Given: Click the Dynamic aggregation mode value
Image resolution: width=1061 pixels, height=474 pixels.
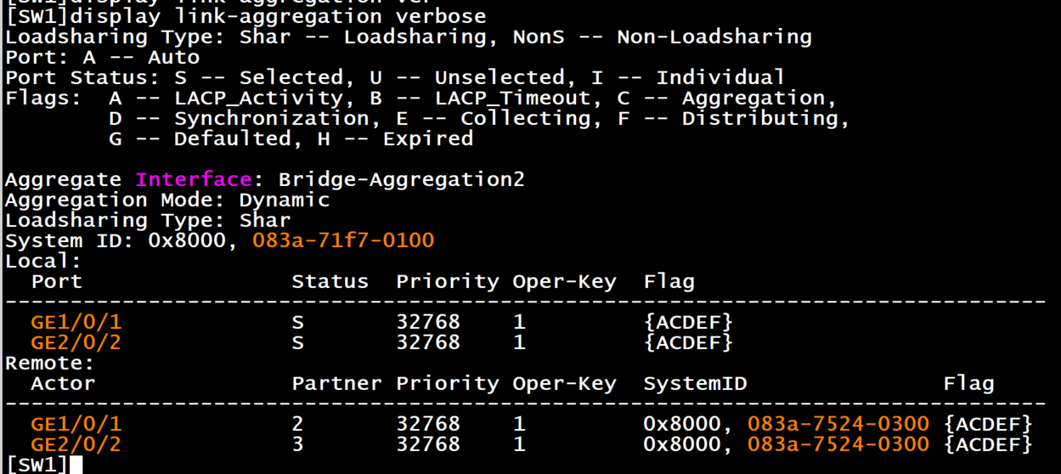Looking at the screenshot, I should (x=284, y=200).
